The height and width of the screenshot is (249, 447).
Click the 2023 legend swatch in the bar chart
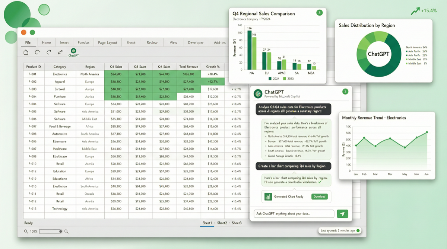[284, 79]
